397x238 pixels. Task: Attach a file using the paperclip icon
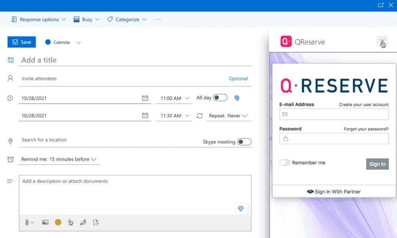(27, 222)
